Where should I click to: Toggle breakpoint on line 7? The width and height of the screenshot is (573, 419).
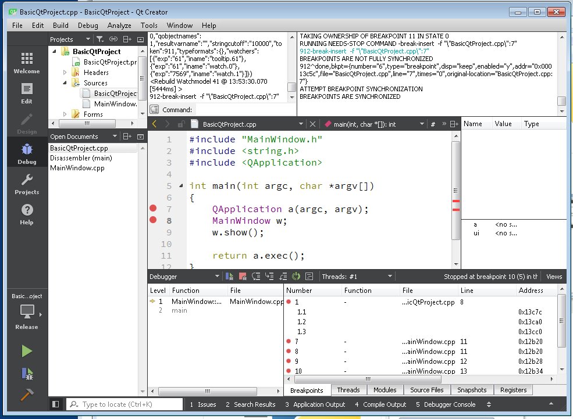point(153,208)
